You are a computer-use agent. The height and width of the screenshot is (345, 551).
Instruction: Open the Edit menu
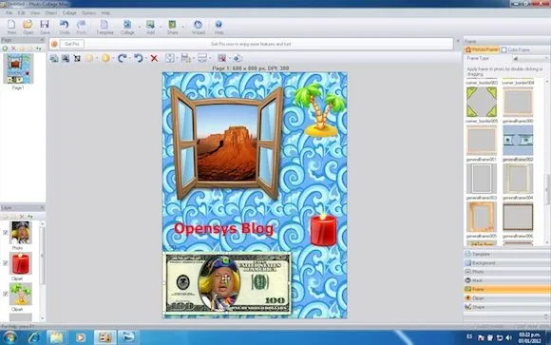coord(22,13)
